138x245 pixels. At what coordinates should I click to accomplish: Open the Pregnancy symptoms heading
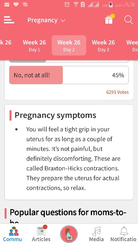[x=55, y=115]
